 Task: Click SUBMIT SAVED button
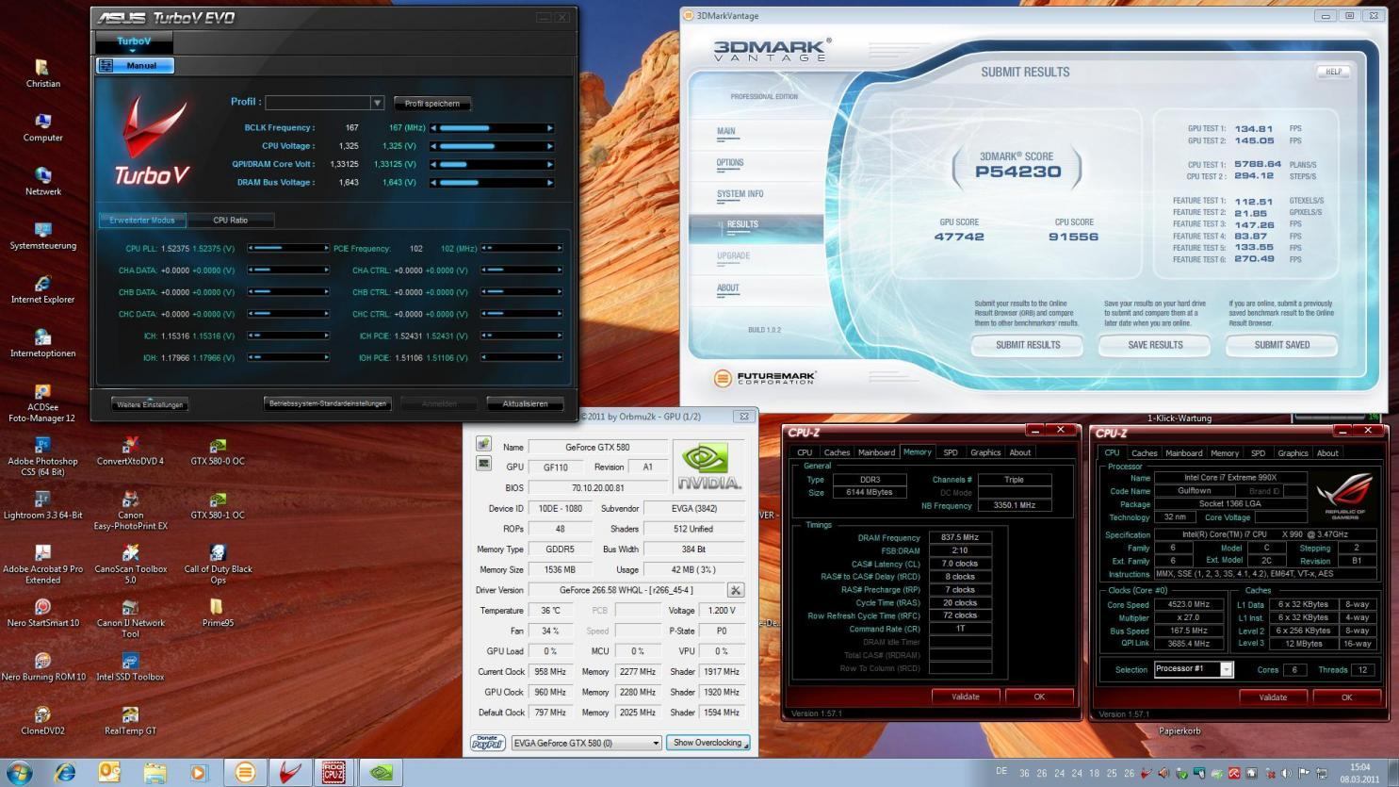pyautogui.click(x=1282, y=345)
